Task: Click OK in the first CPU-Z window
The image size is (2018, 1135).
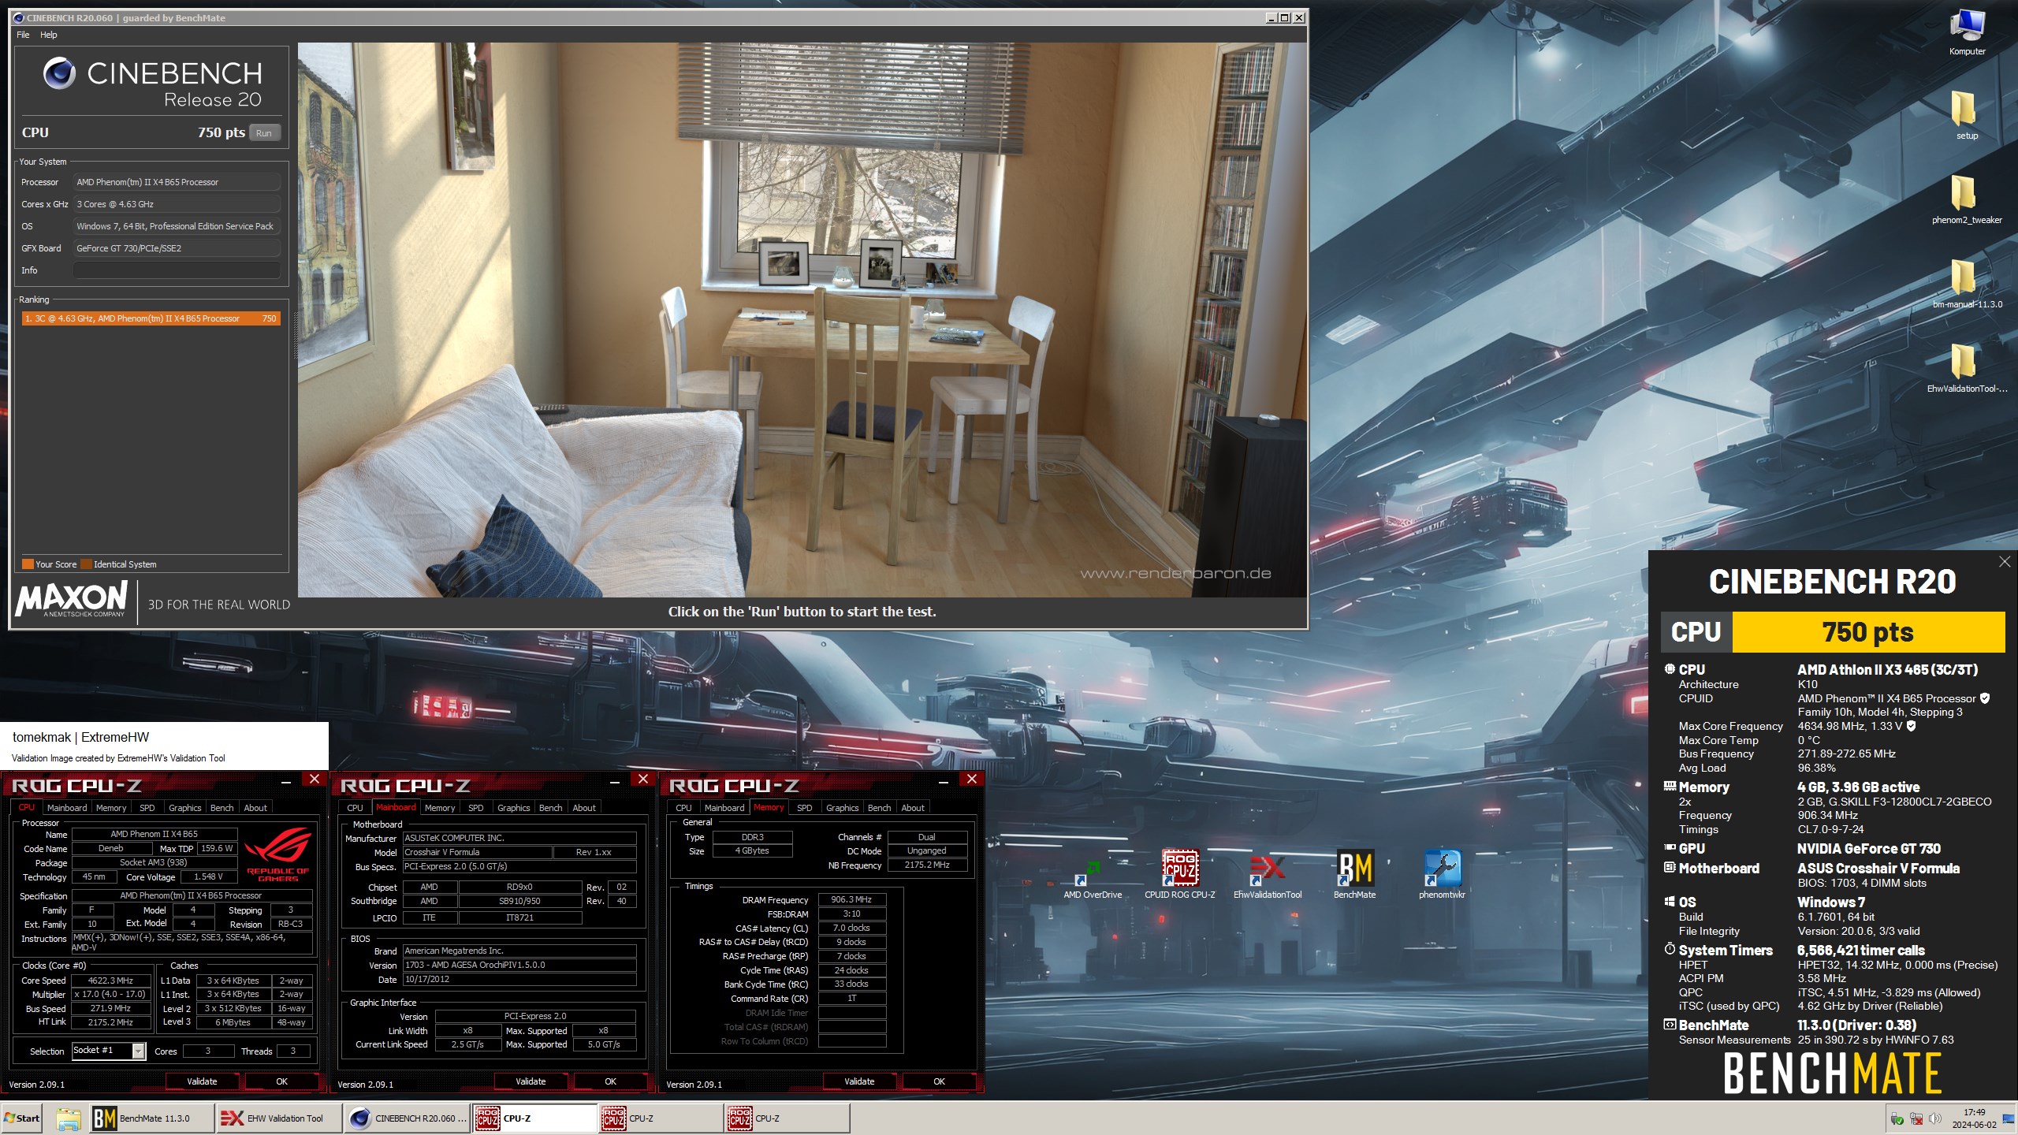Action: 281,1081
